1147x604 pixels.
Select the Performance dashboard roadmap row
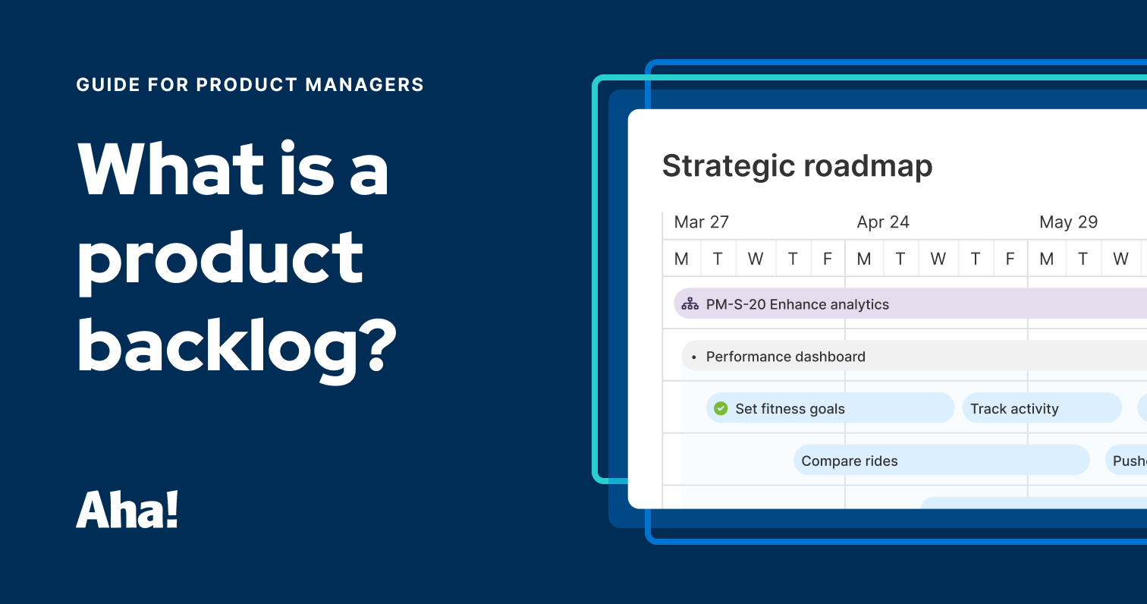(x=785, y=356)
